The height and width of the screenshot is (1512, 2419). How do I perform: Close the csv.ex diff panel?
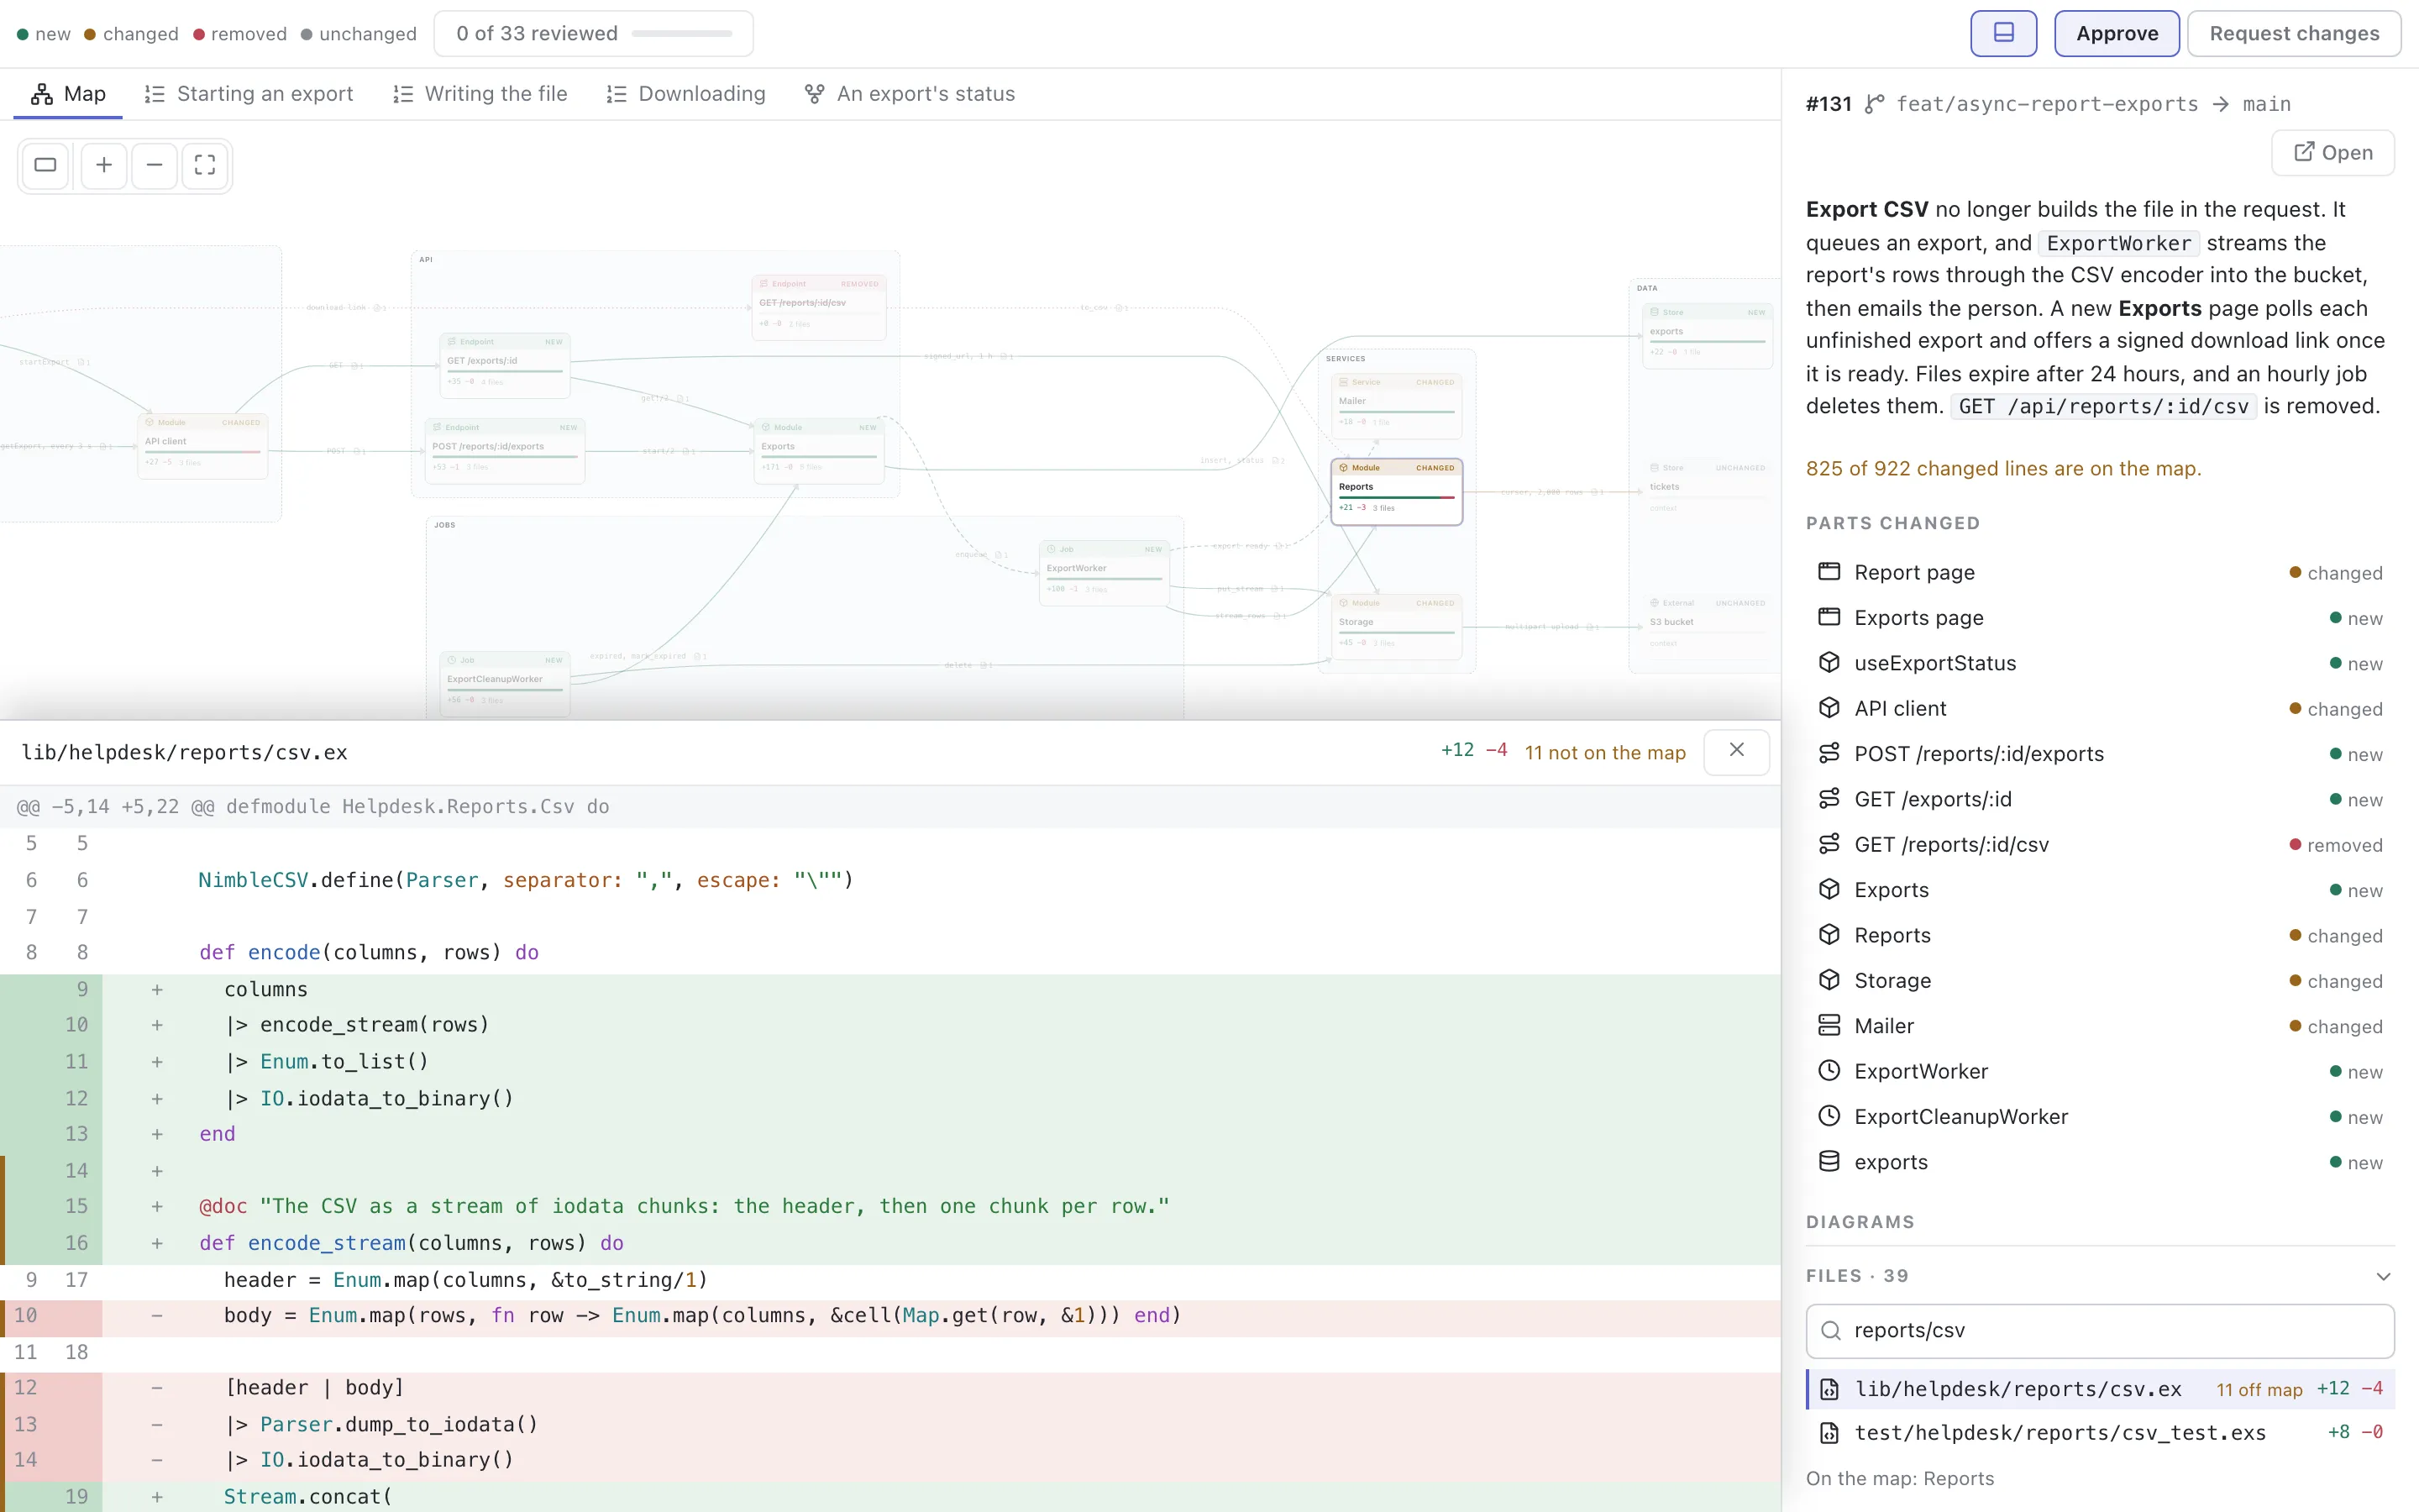click(x=1736, y=751)
